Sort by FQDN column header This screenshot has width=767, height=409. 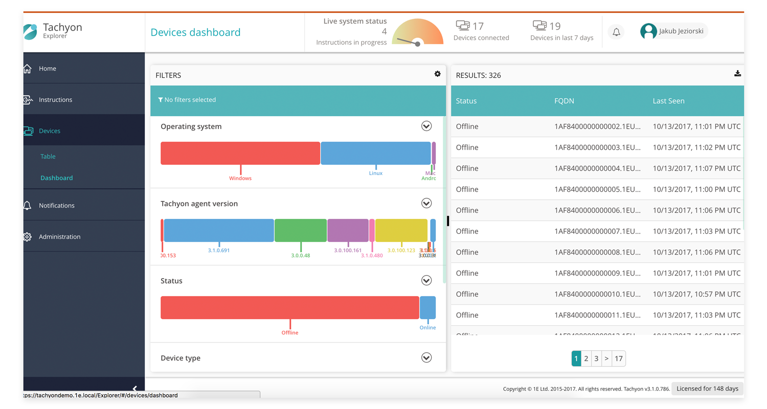click(x=565, y=101)
